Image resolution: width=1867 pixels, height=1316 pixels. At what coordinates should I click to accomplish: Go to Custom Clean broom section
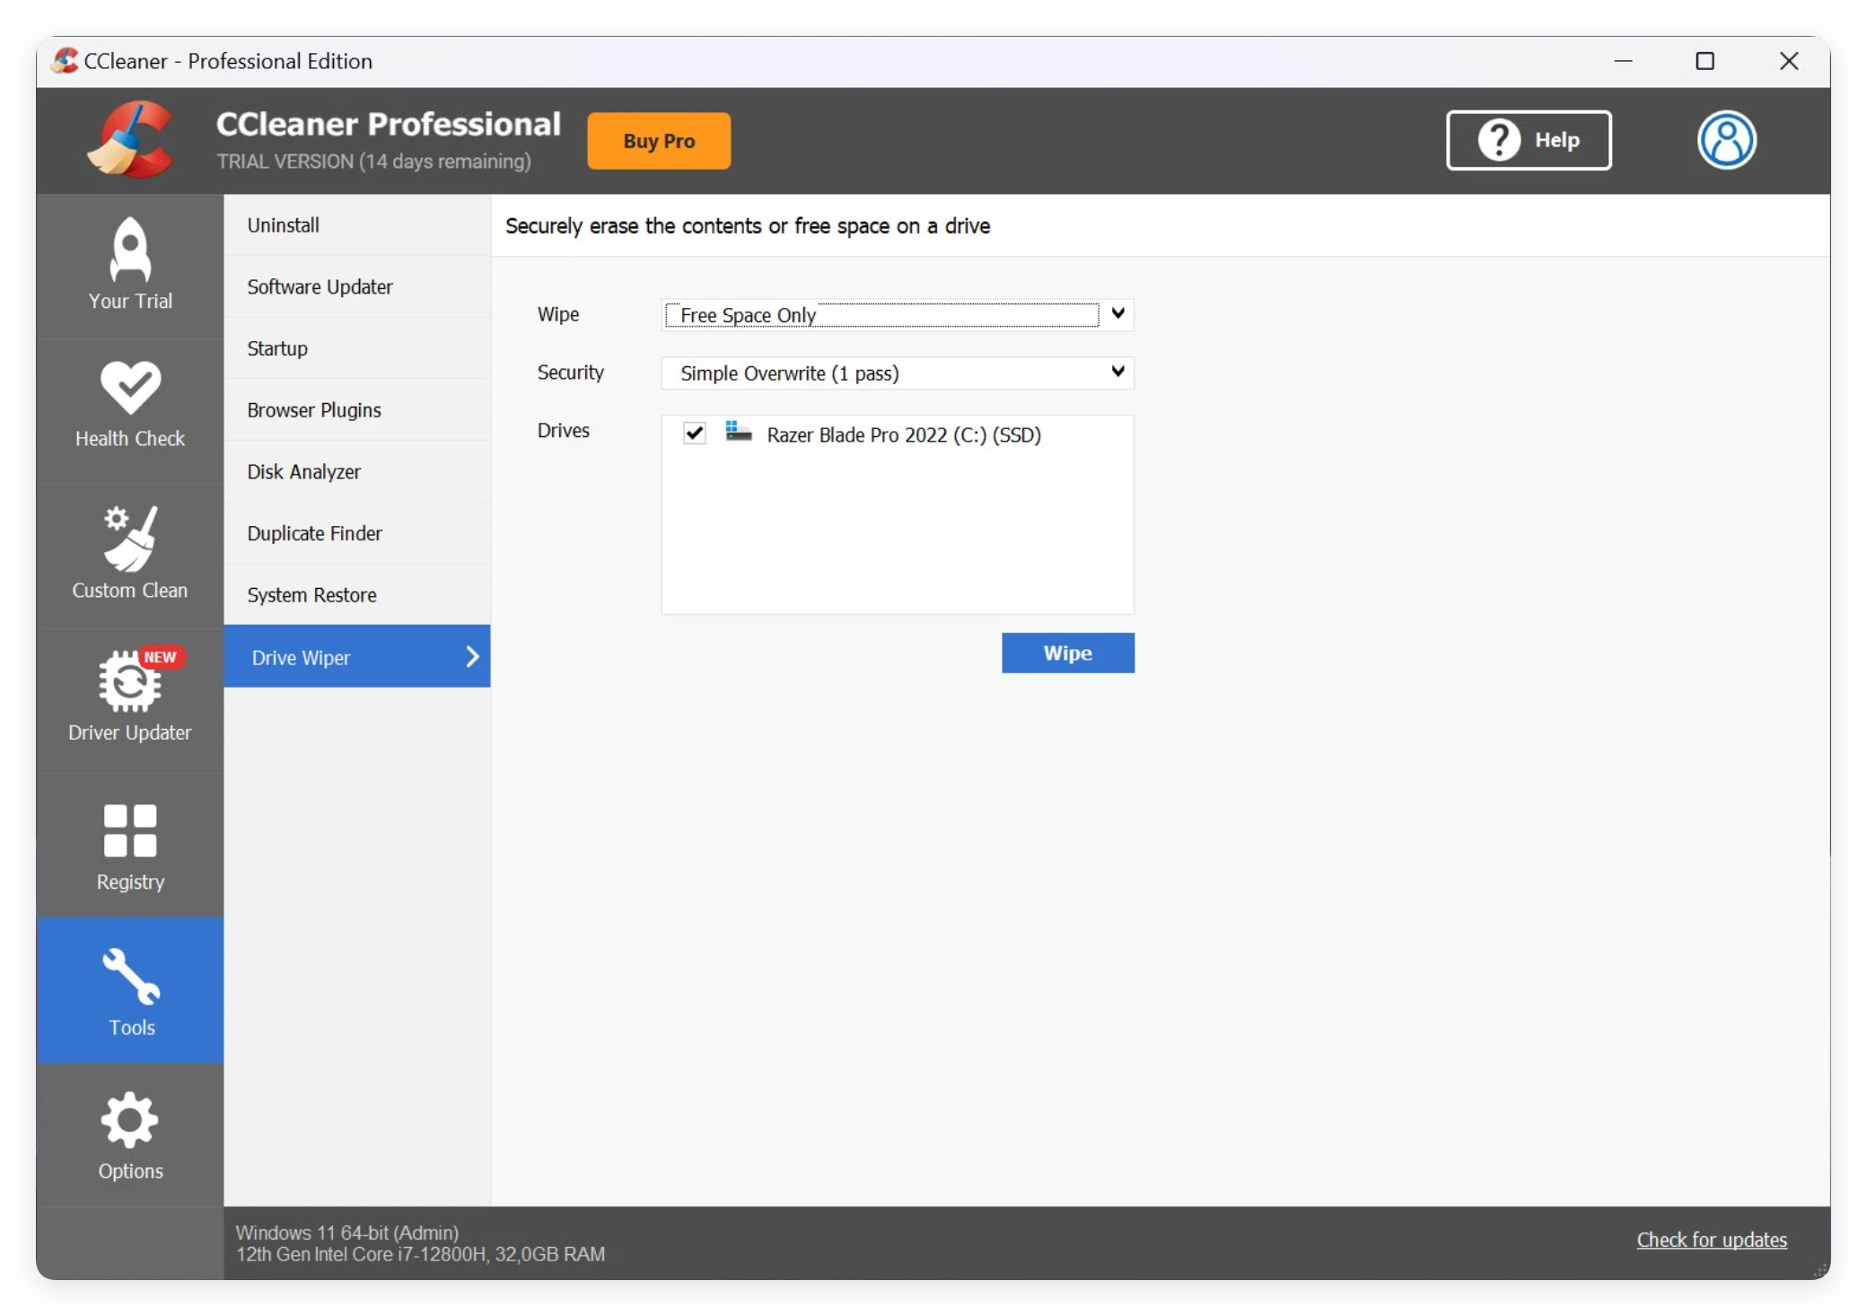[x=130, y=555]
